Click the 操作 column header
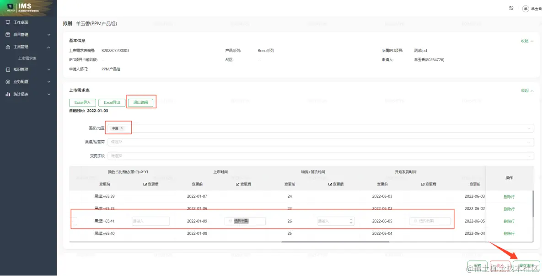The height and width of the screenshot is (276, 542). (509, 178)
